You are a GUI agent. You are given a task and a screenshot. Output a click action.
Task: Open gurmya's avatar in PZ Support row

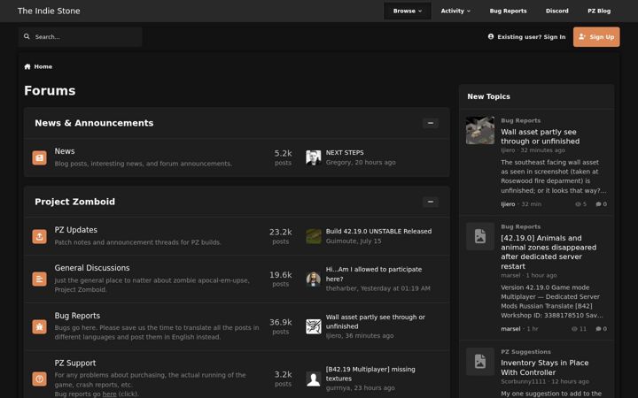[x=314, y=379]
